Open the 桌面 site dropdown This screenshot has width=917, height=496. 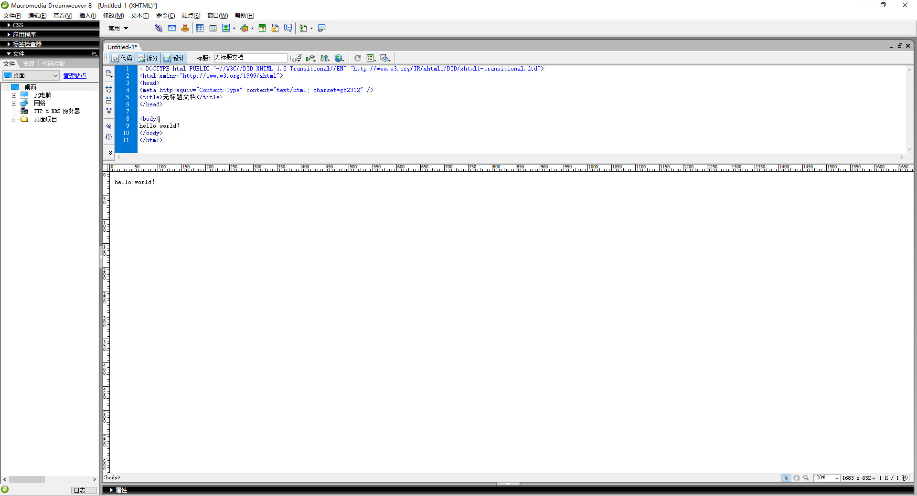(31, 76)
